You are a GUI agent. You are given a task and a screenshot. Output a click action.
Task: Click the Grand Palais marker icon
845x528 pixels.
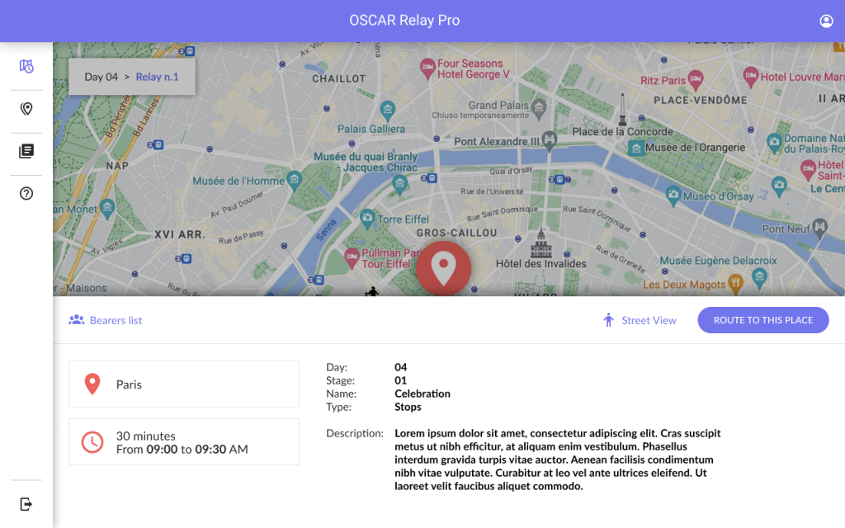pos(538,108)
